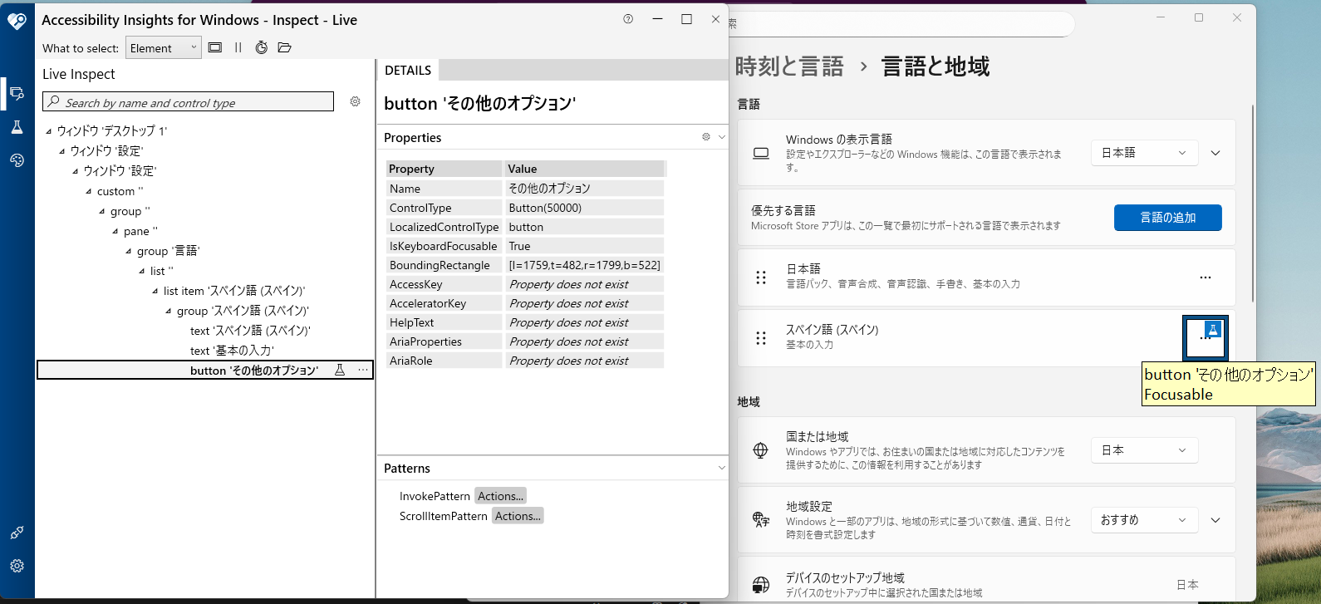Click the Name property value その他のオプション
1321x604 pixels.
coord(584,189)
